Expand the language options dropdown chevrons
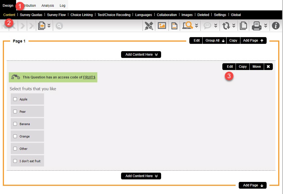 point(216,26)
